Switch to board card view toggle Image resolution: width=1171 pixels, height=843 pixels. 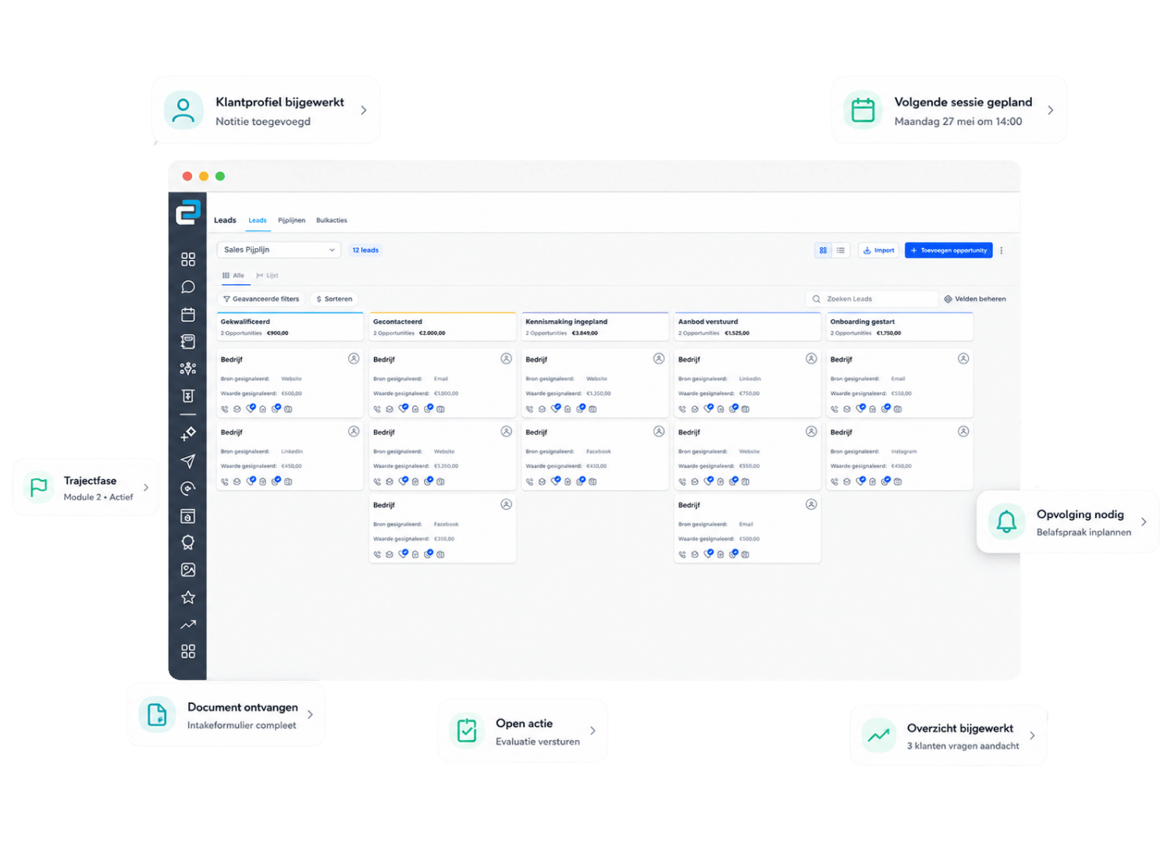pyautogui.click(x=823, y=251)
